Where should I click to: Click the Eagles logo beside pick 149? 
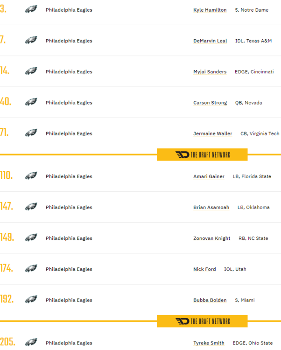(x=31, y=238)
